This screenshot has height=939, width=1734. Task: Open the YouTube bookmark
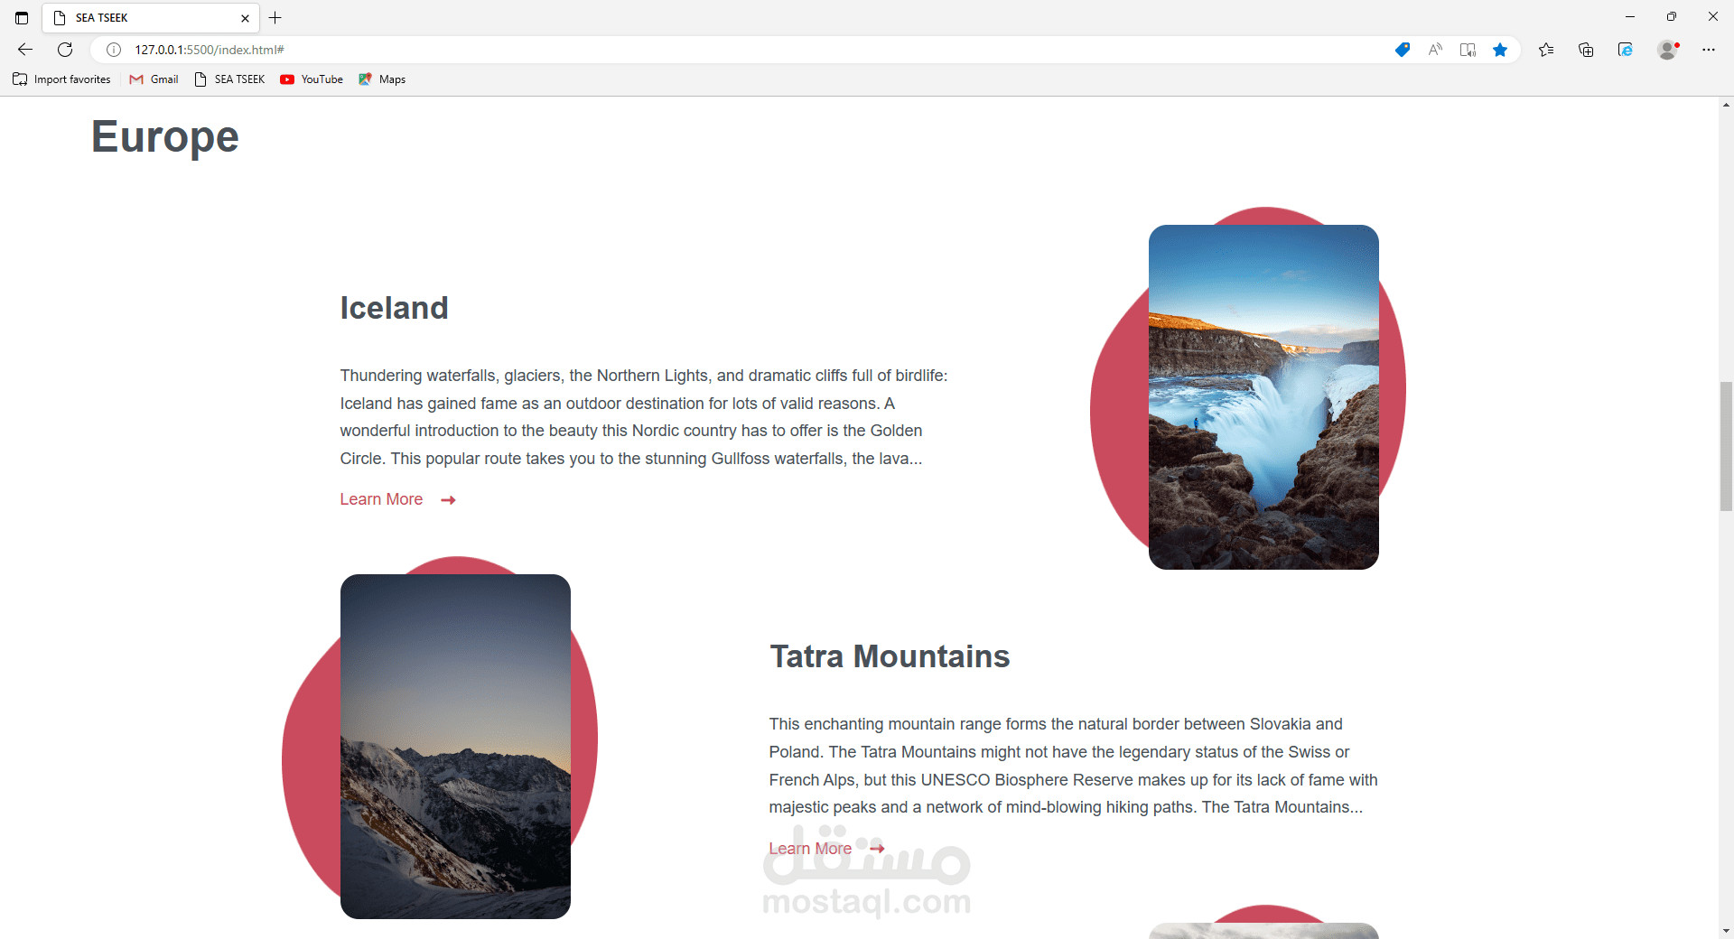[312, 79]
